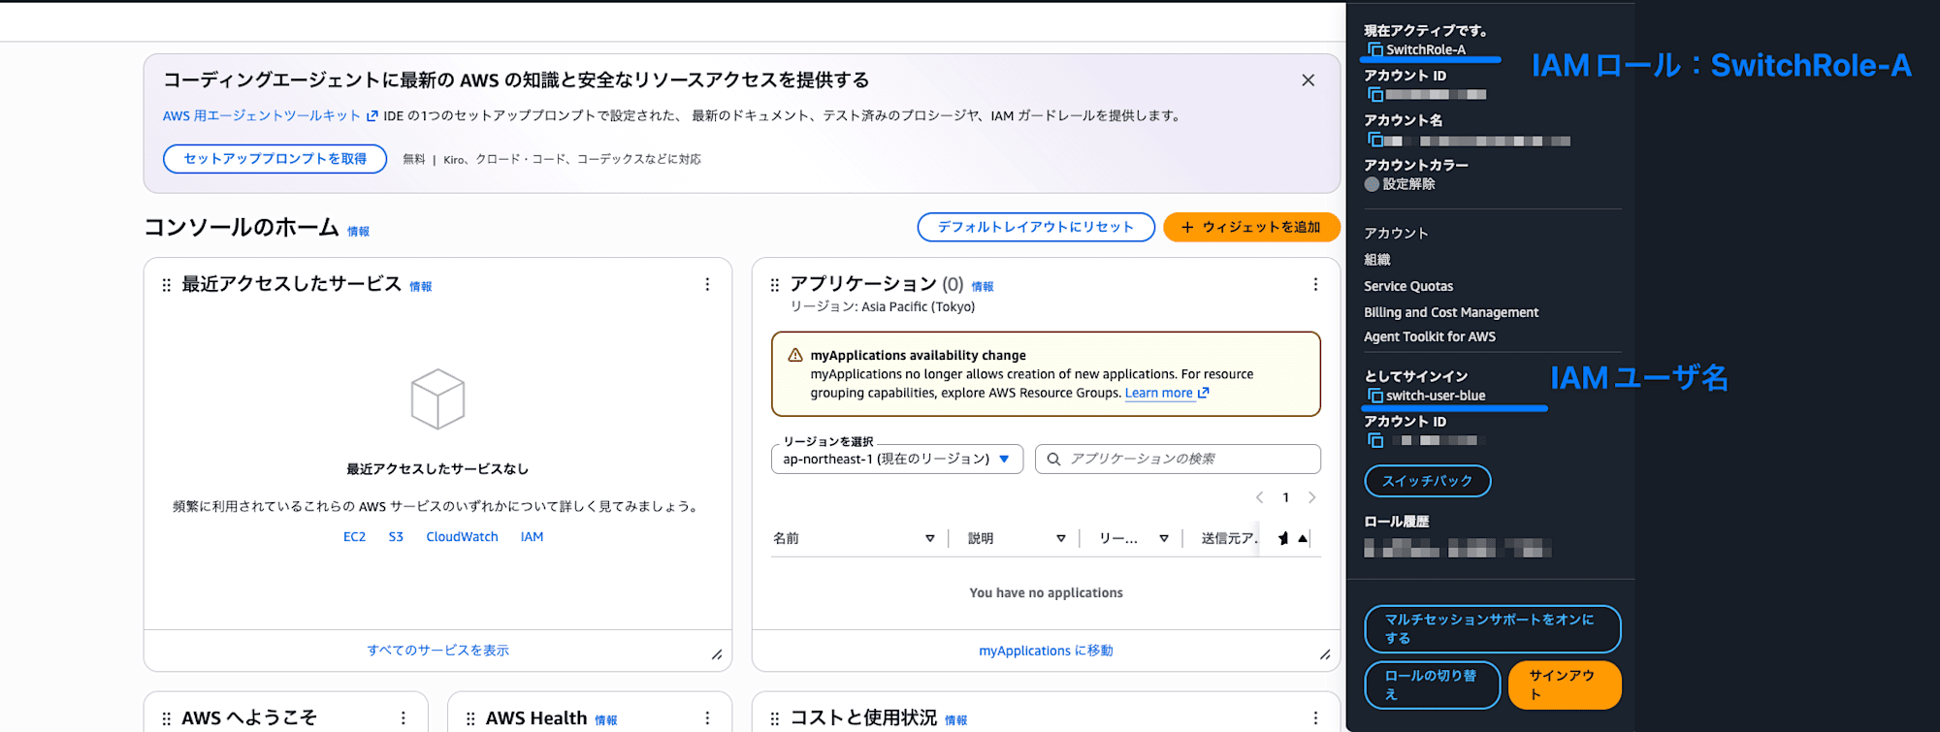The height and width of the screenshot is (732, 1940).
Task: Close the coding agent announcement banner
Action: [1308, 80]
